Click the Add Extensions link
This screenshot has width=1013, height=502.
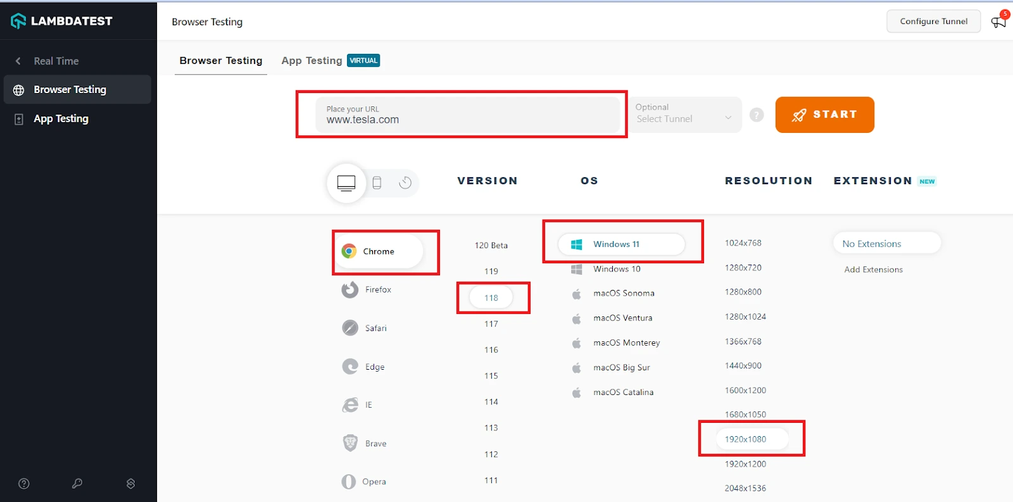874,270
